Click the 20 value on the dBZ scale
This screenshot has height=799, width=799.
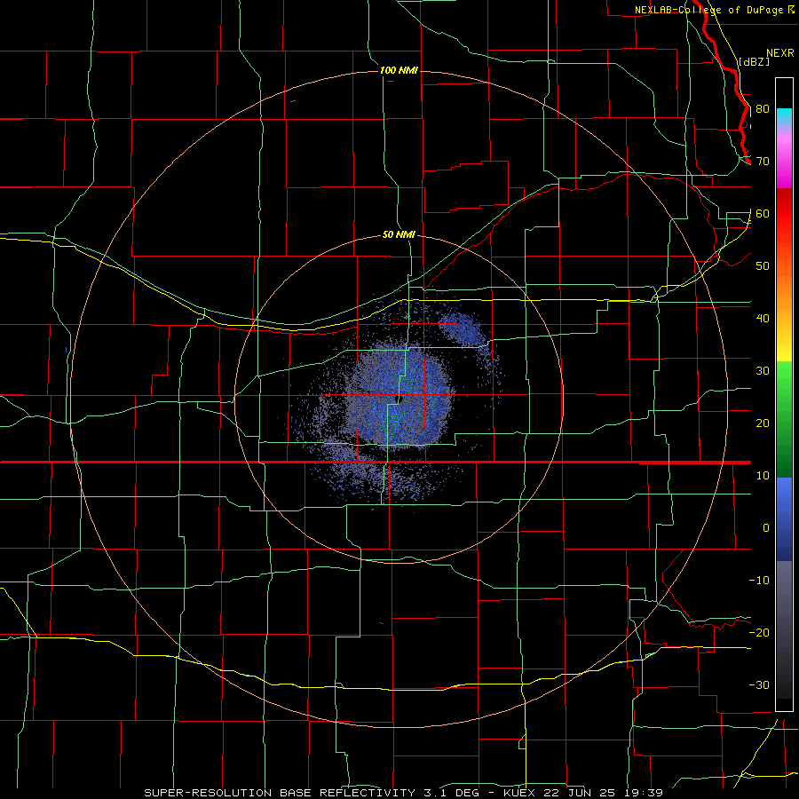763,423
